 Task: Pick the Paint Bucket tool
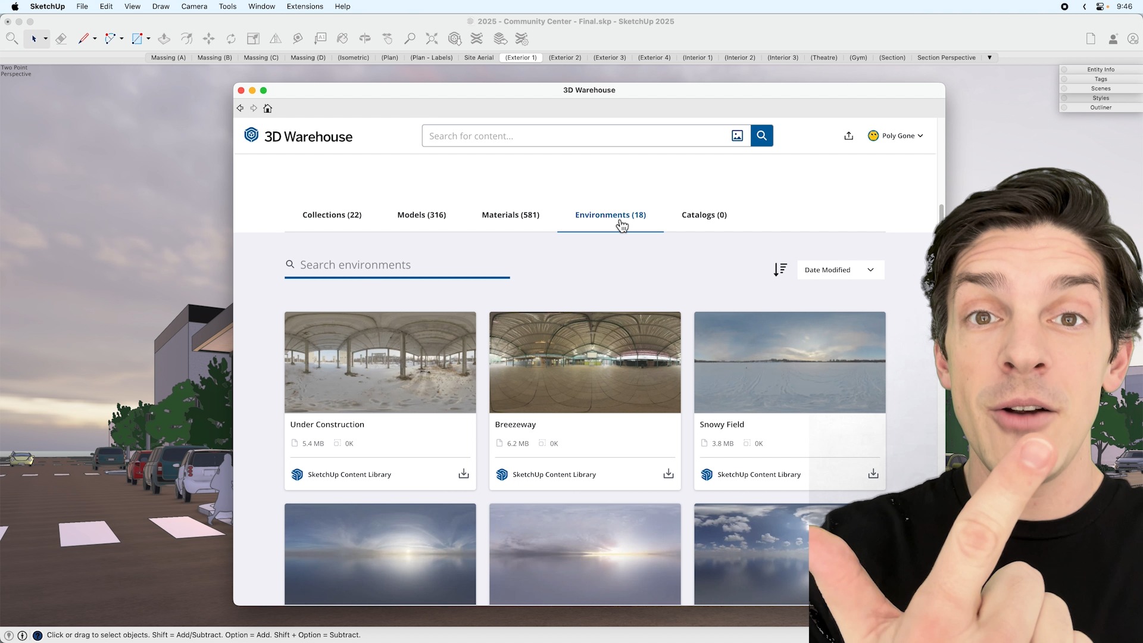point(342,39)
